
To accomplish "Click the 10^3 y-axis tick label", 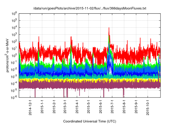I will [14, 35].
